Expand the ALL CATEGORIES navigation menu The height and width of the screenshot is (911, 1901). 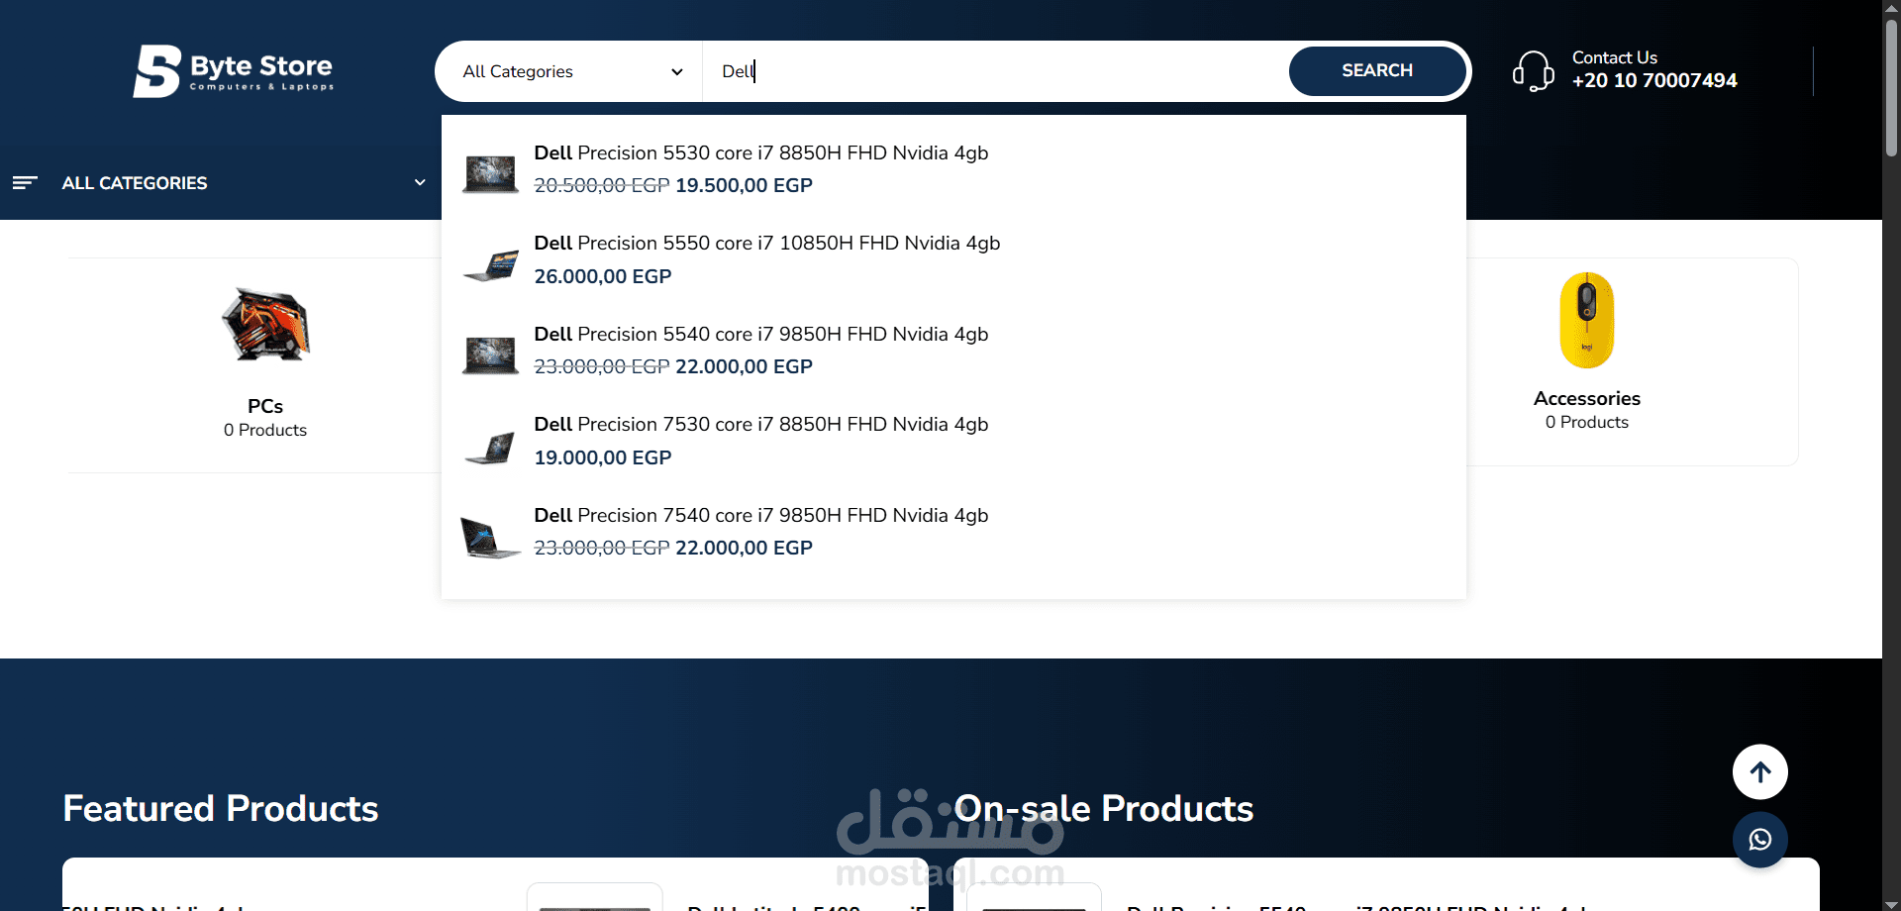coord(220,182)
